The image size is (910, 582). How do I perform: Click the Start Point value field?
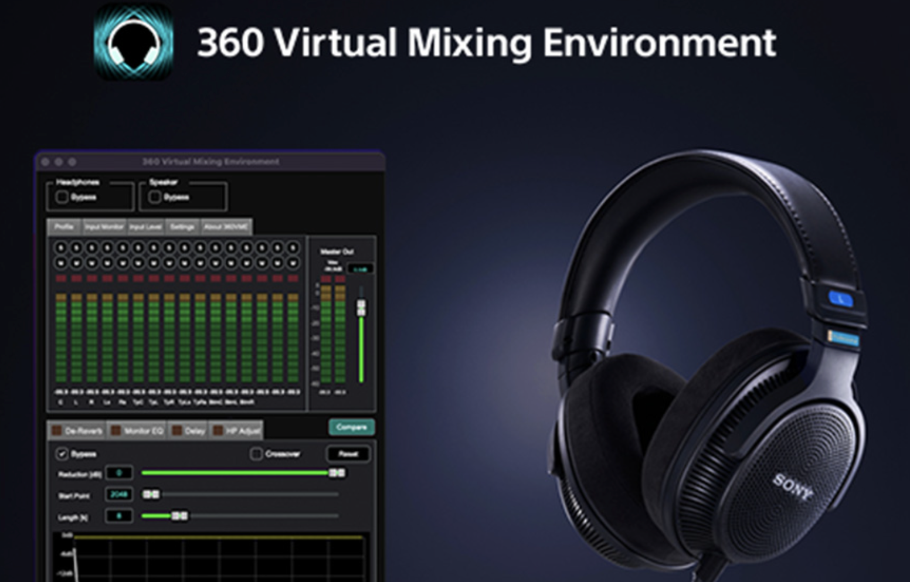pos(119,495)
